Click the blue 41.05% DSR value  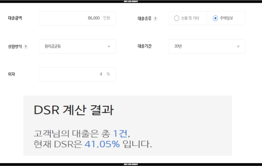coord(102,144)
